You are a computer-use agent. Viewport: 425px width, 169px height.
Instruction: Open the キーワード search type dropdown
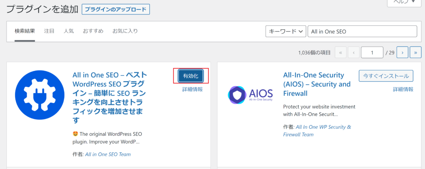[286, 31]
